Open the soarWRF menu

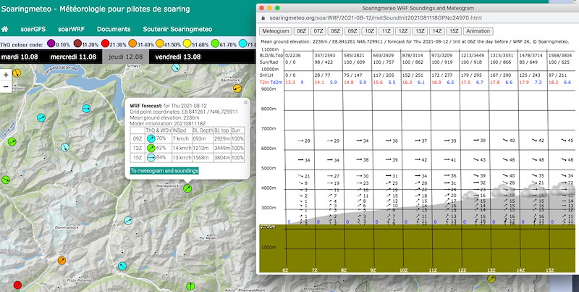(71, 29)
